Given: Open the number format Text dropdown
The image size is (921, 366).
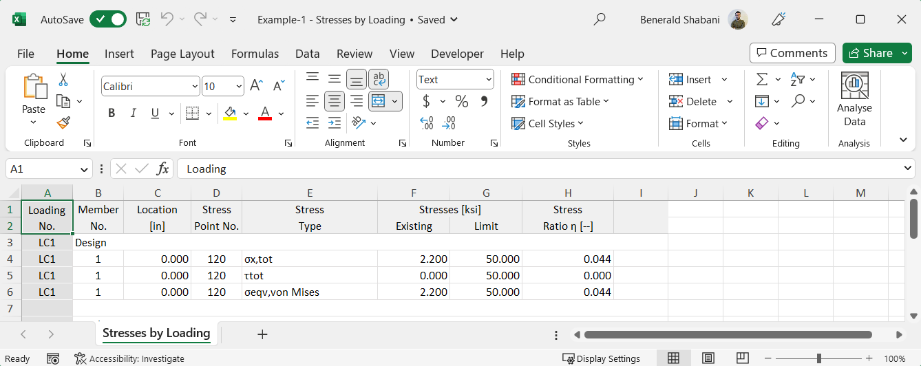Looking at the screenshot, I should click(489, 80).
